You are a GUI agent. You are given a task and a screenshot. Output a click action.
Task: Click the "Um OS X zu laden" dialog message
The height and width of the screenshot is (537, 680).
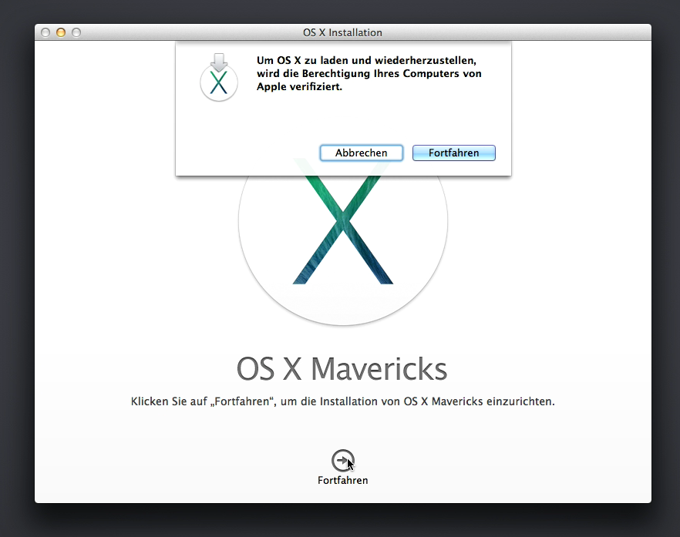369,73
